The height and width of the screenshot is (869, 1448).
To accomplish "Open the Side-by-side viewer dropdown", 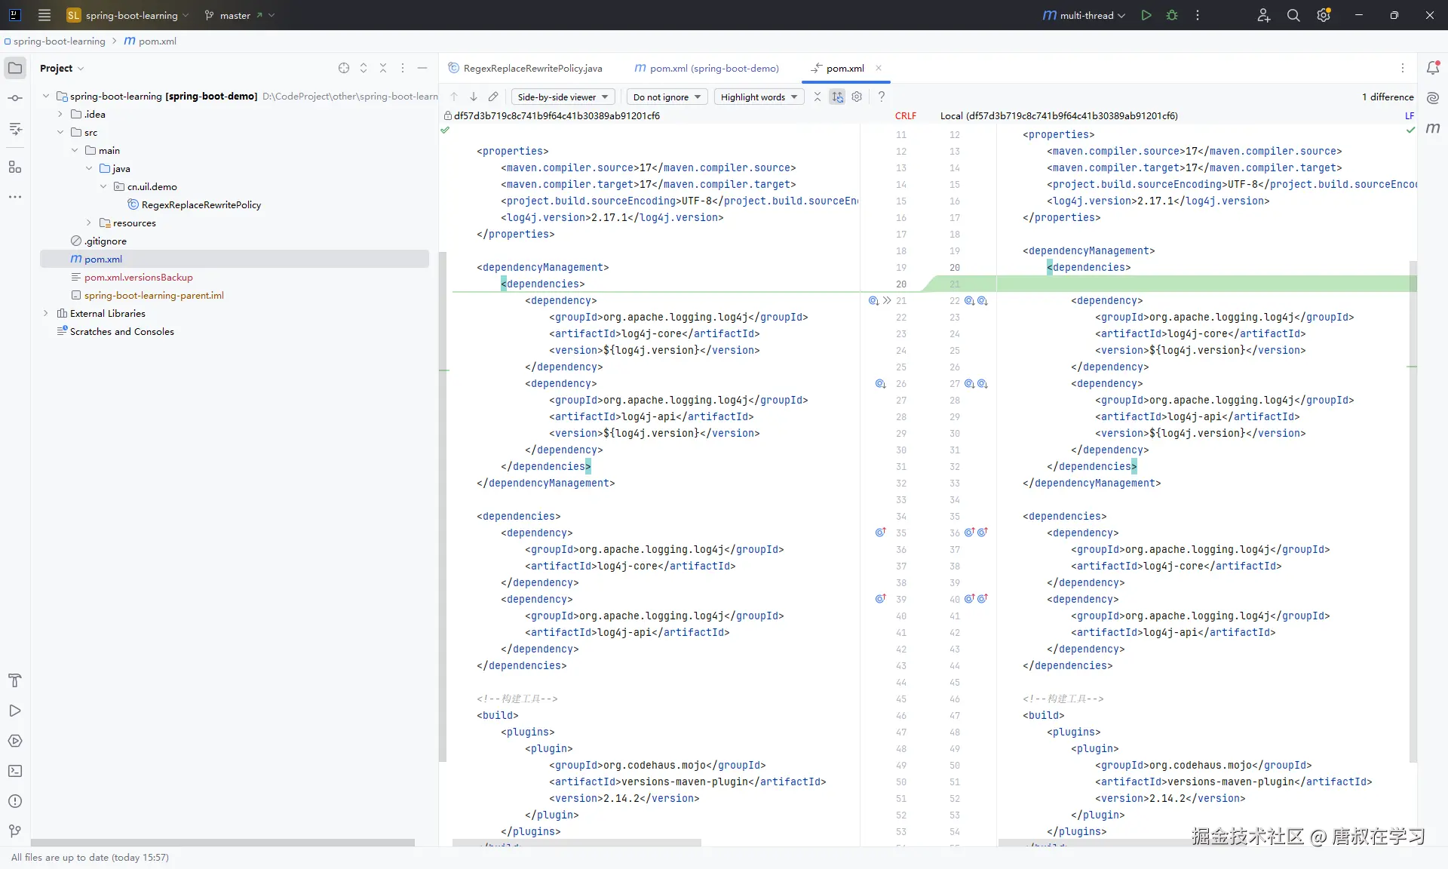I will click(563, 97).
